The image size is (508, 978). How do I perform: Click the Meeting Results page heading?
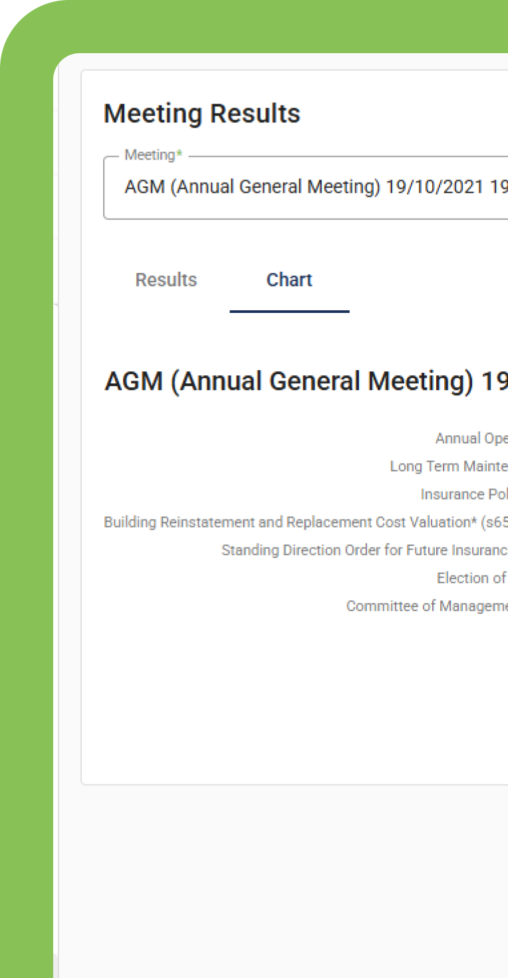(201, 114)
